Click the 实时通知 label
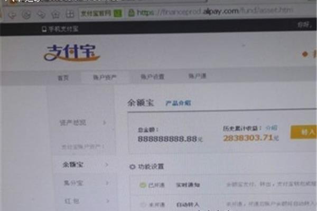Image resolution: width=317 pixels, height=211 pixels. pyautogui.click(x=188, y=185)
